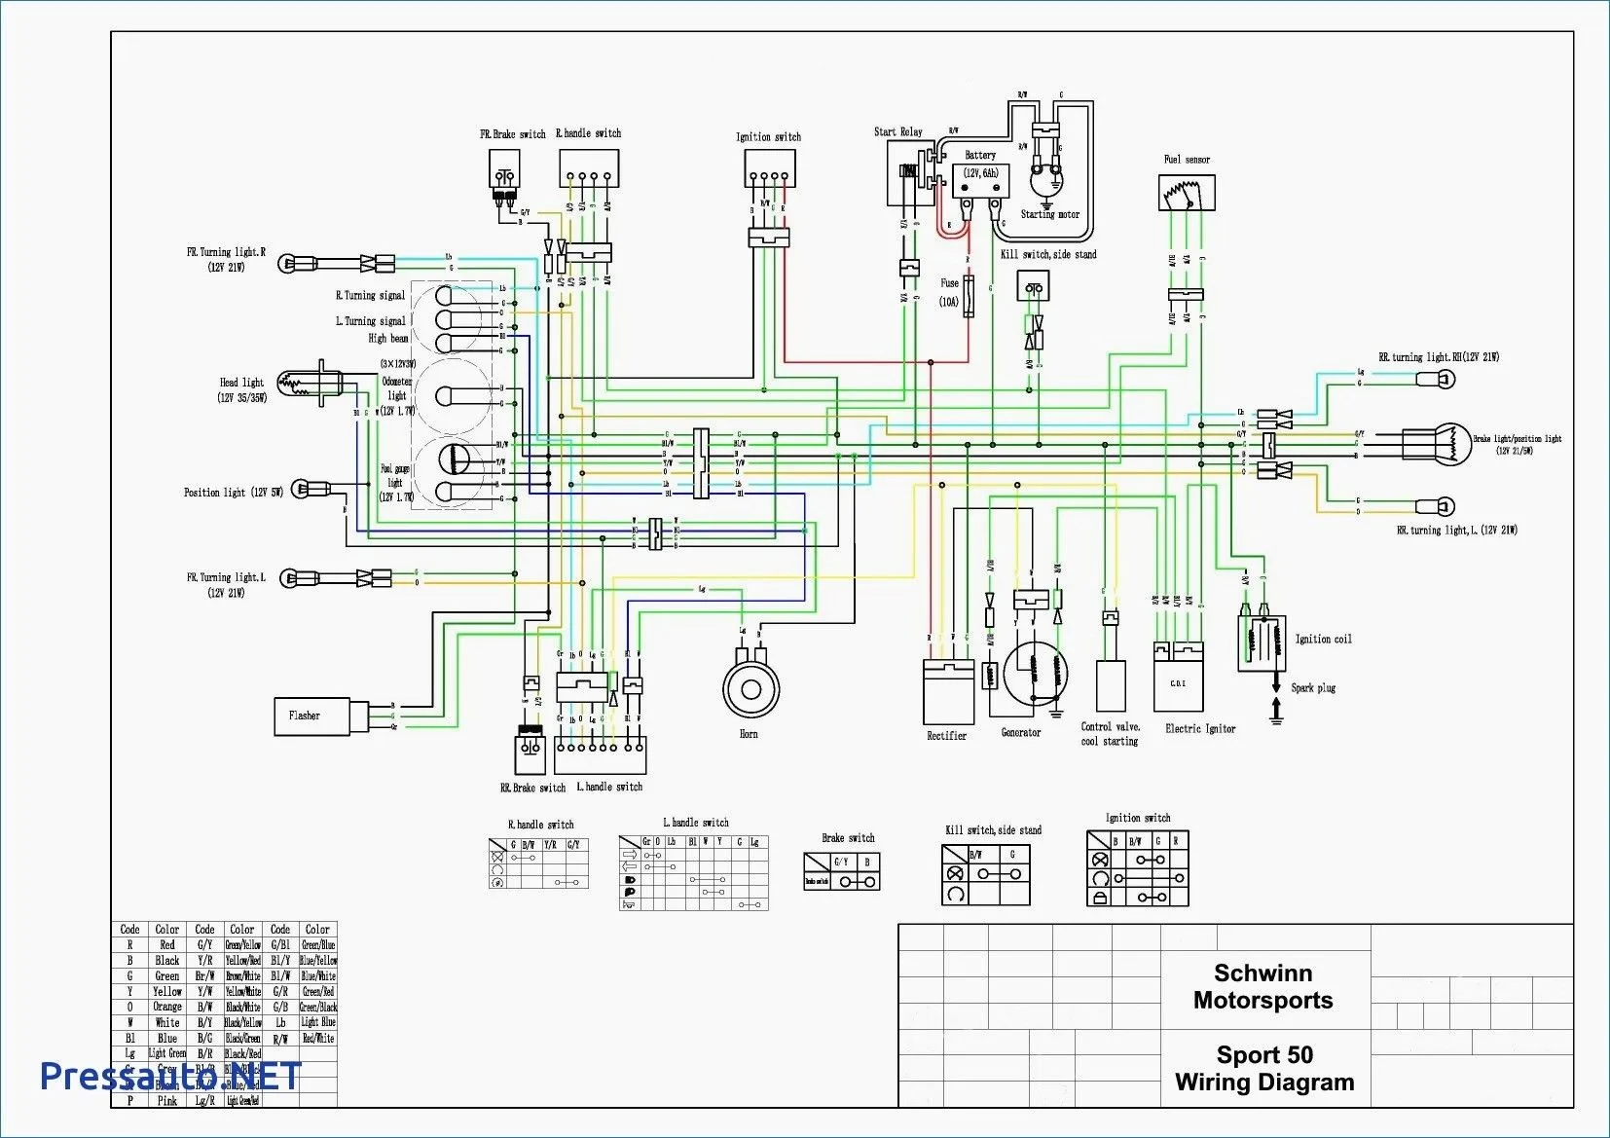Image resolution: width=1610 pixels, height=1138 pixels.
Task: Click the 'Schwinn Motorsports' title text
Action: pyautogui.click(x=1263, y=987)
